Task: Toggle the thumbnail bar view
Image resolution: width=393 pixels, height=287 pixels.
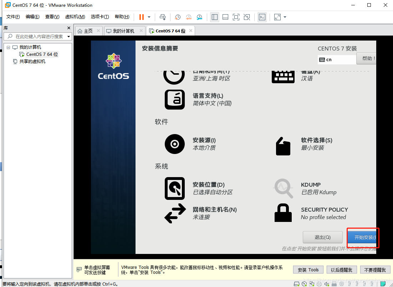Action: click(x=225, y=17)
